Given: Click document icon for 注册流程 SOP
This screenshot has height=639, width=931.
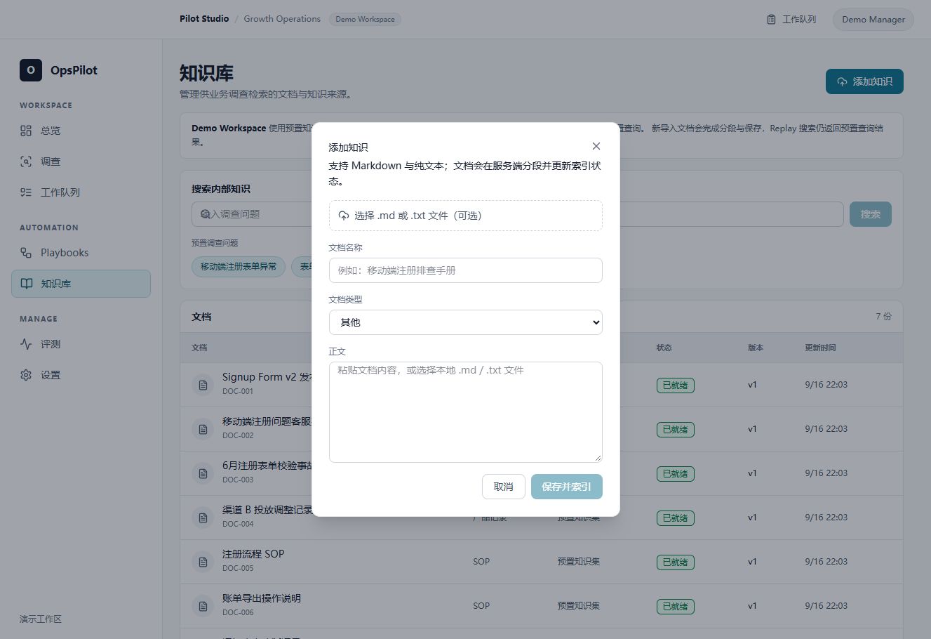Looking at the screenshot, I should pyautogui.click(x=203, y=562).
